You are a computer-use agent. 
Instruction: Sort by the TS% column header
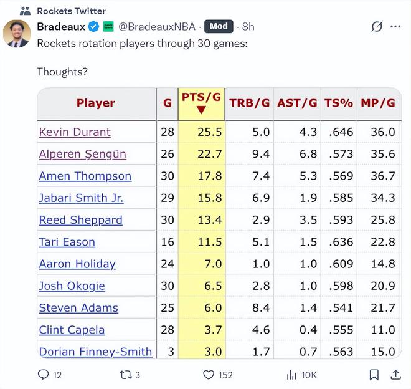click(338, 103)
